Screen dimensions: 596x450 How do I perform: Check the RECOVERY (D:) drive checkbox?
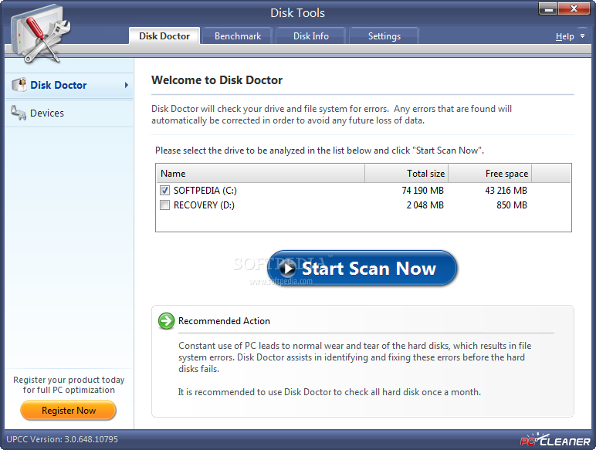[x=164, y=205]
